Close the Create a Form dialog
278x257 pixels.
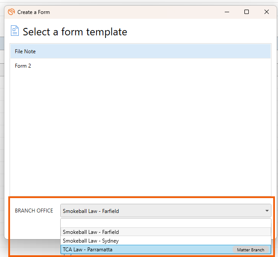point(267,12)
